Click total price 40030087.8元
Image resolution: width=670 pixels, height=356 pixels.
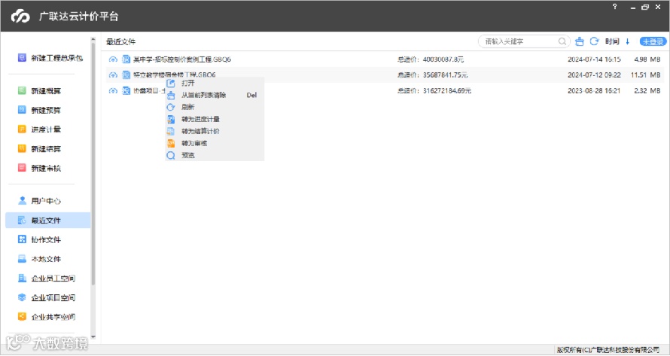(443, 59)
